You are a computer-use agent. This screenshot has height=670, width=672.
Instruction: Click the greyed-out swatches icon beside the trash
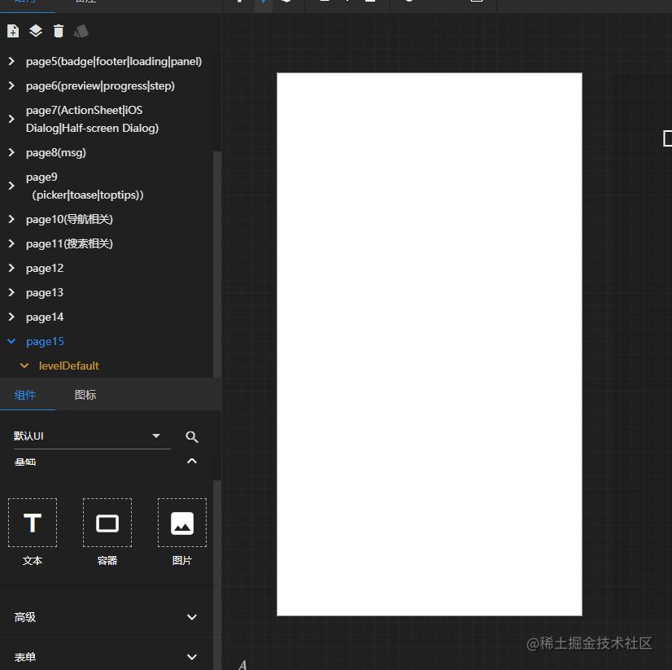tap(81, 31)
